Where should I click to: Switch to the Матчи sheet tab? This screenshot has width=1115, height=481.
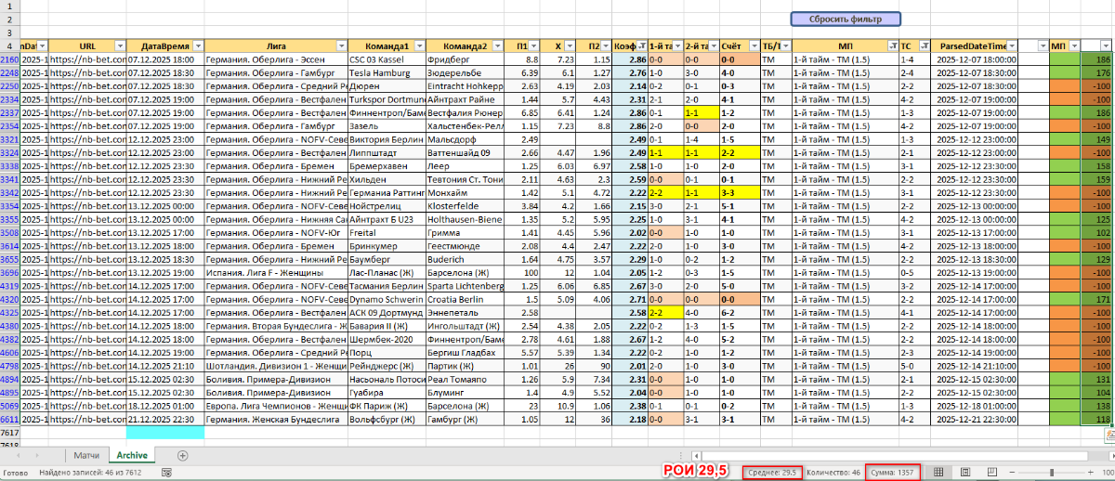[x=86, y=455]
